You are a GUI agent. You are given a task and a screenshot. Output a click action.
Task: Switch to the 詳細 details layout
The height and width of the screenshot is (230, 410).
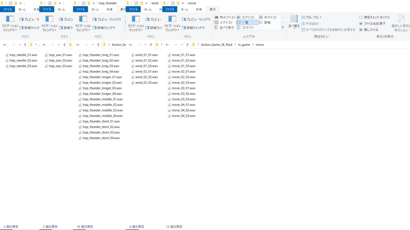coord(265,22)
